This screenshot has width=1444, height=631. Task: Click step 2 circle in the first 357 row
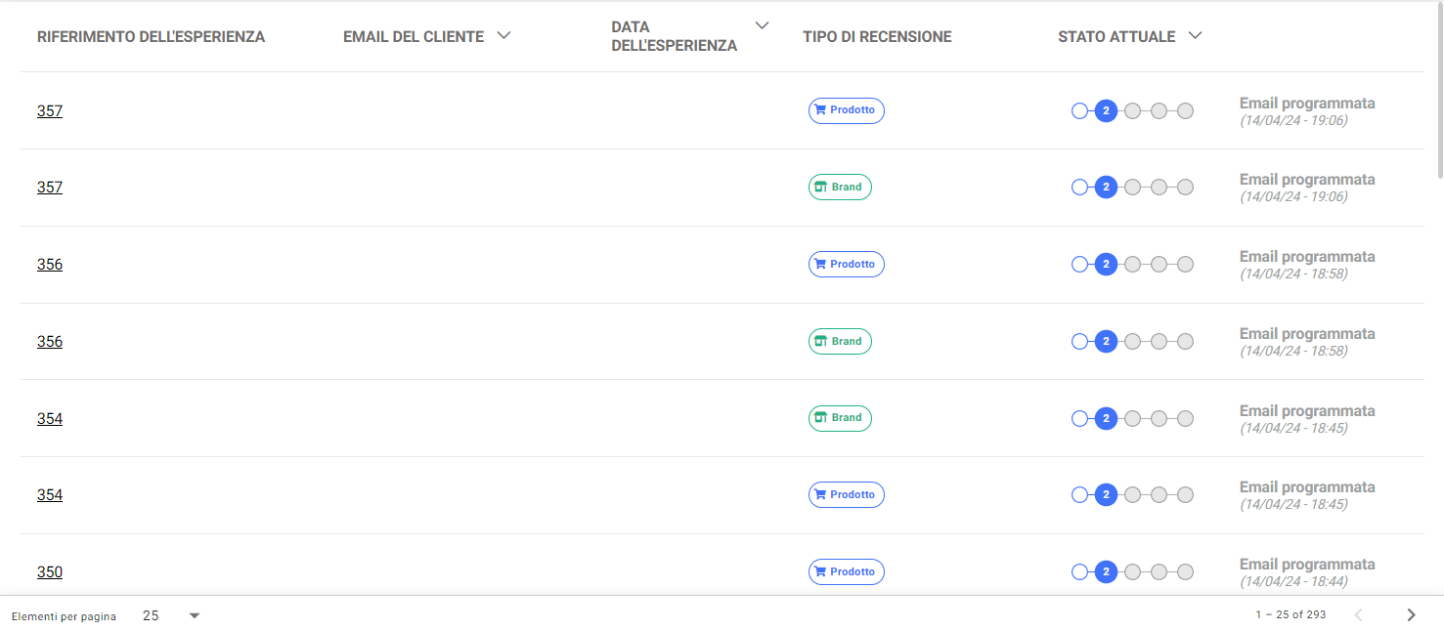(1106, 111)
